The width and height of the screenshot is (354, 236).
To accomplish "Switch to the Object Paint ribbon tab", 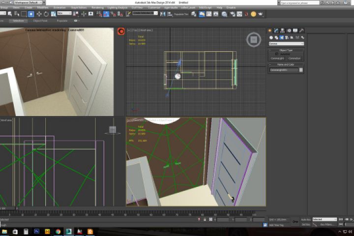I will [40, 21].
